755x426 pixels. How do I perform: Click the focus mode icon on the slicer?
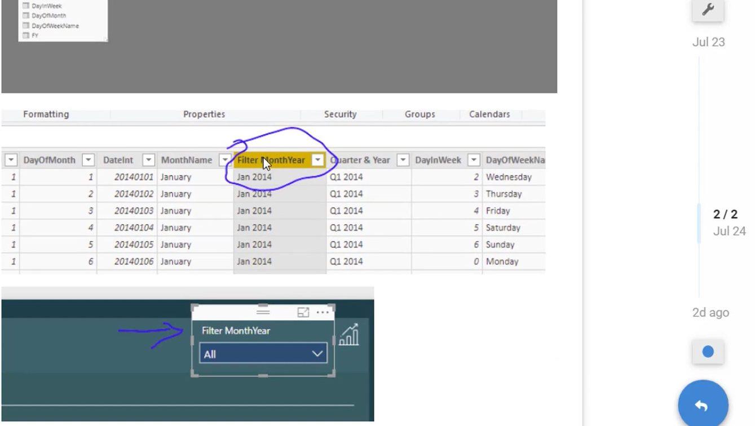tap(303, 312)
